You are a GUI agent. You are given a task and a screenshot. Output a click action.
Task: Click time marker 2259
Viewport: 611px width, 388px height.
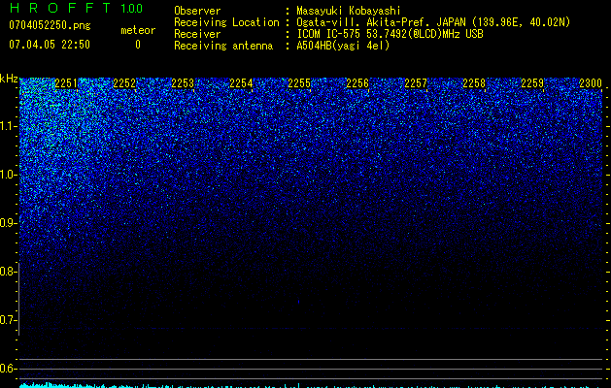(532, 83)
